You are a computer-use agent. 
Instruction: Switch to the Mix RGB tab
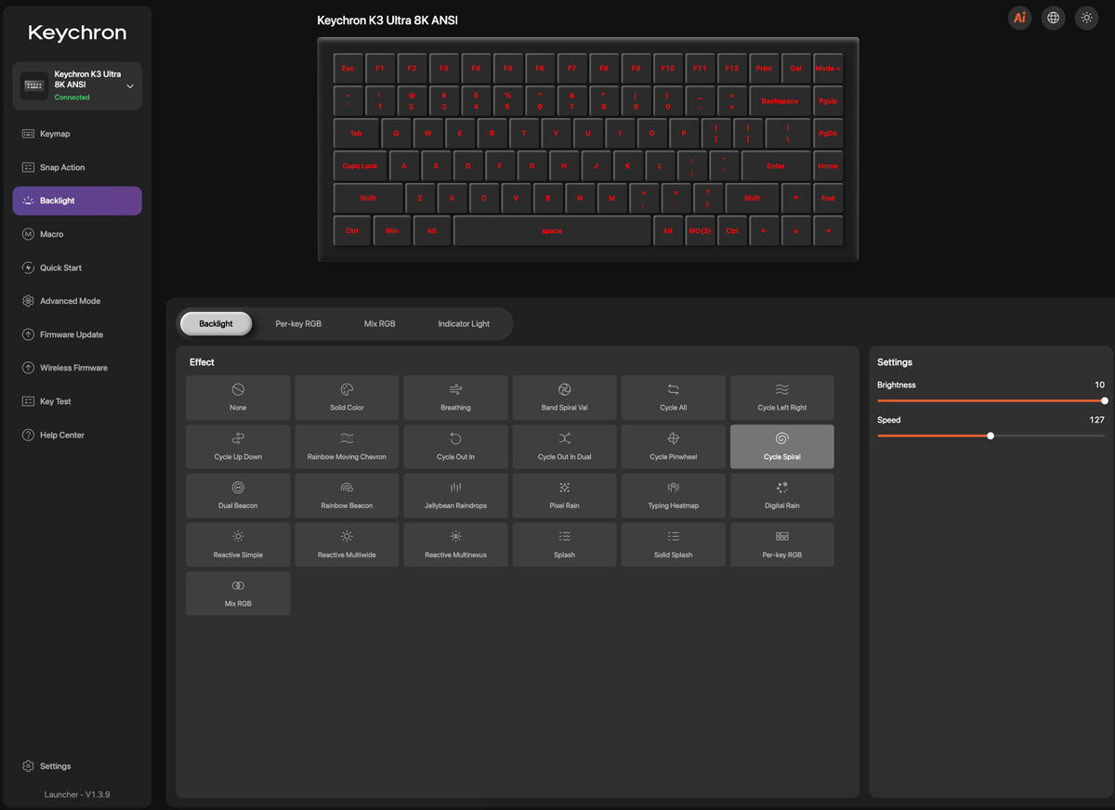379,323
